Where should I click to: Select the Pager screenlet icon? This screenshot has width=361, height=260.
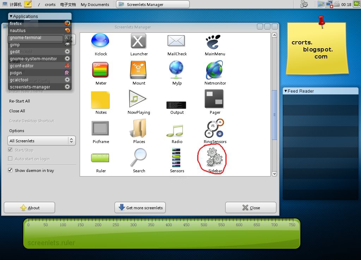(214, 99)
